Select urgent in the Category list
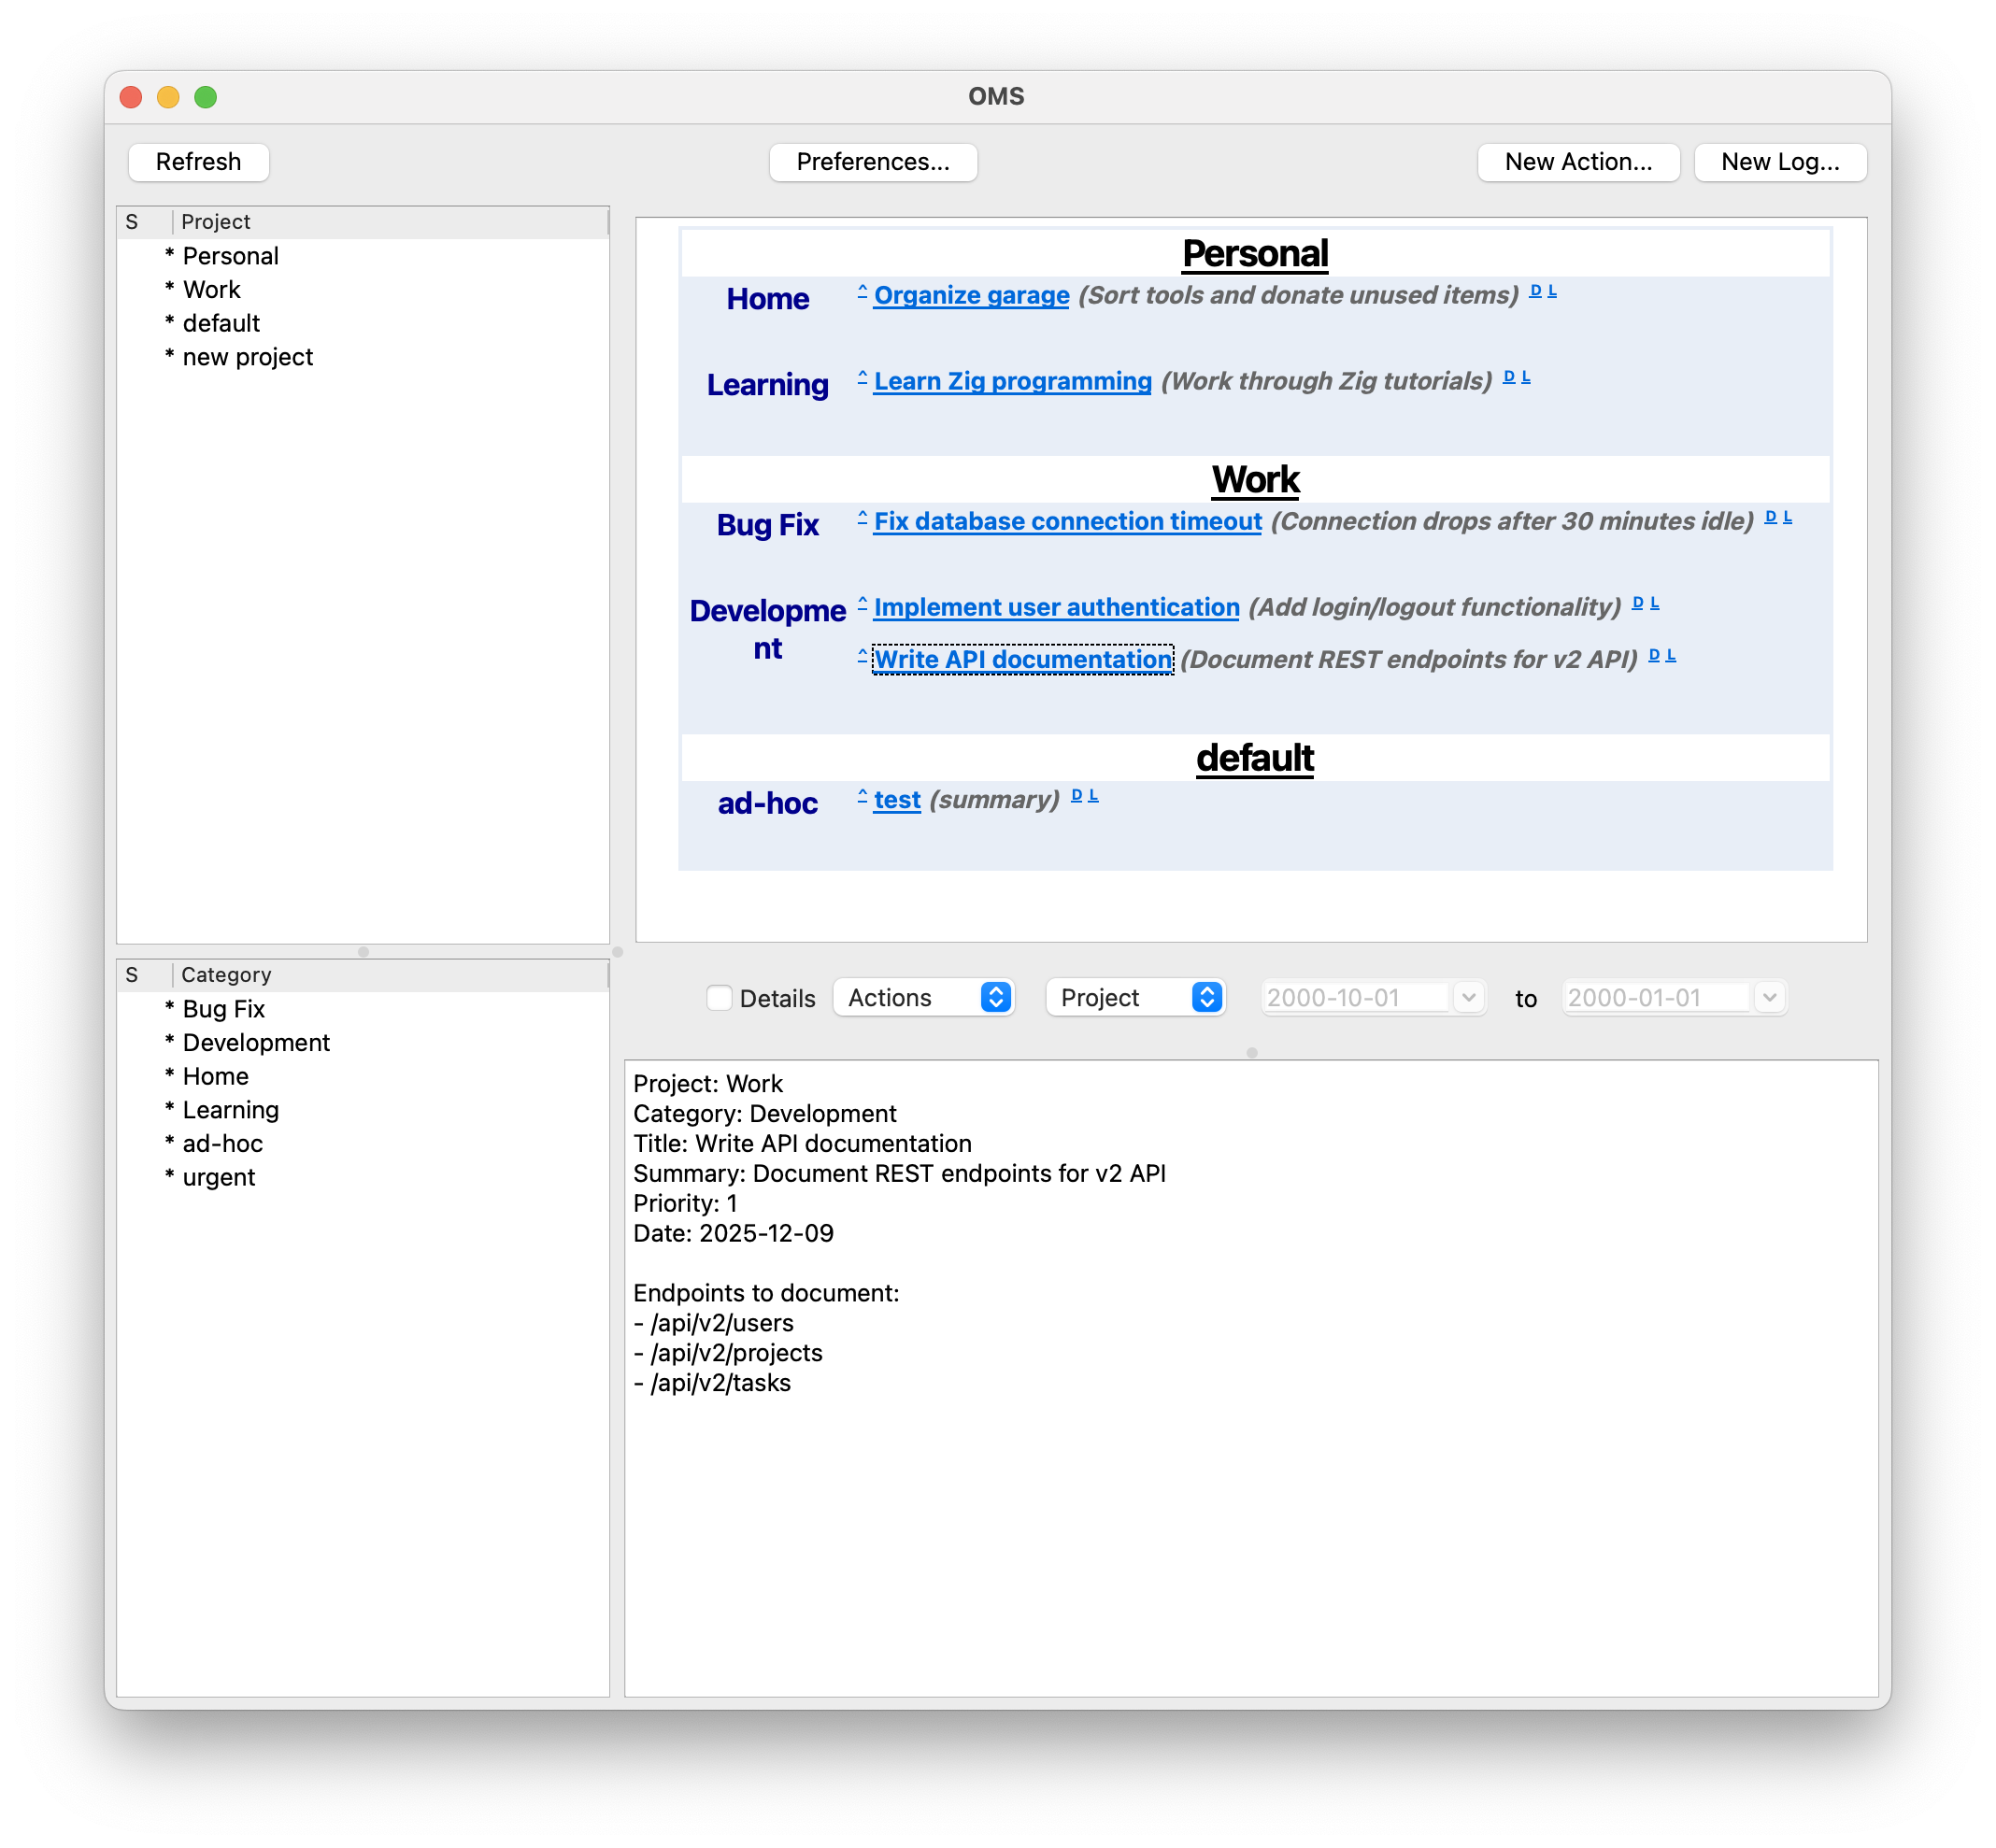The width and height of the screenshot is (1996, 1848). click(x=218, y=1177)
